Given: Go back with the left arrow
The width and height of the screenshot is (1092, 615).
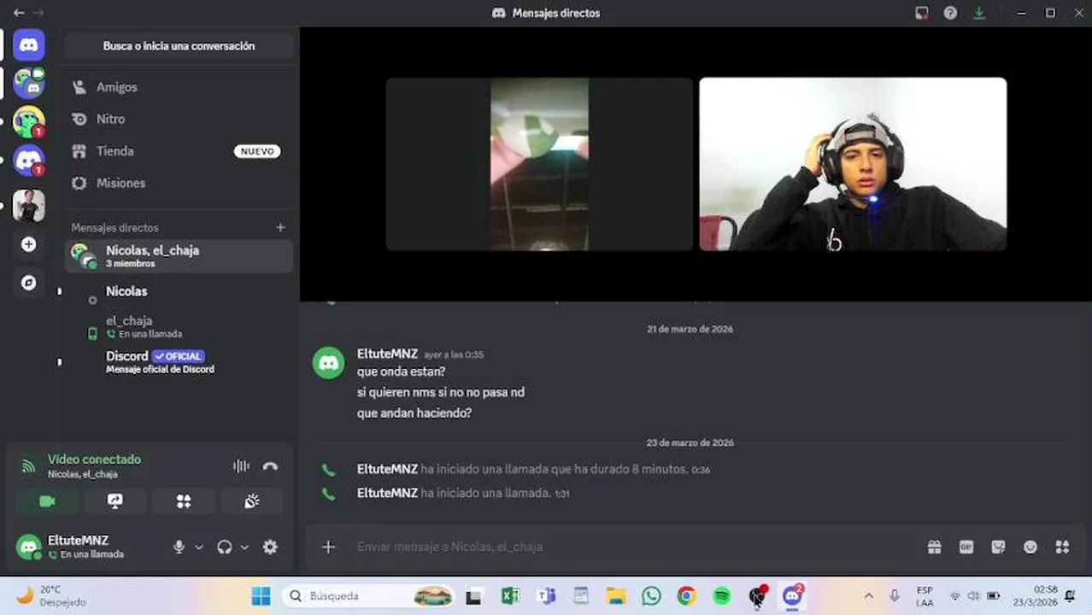Looking at the screenshot, I should click(19, 13).
